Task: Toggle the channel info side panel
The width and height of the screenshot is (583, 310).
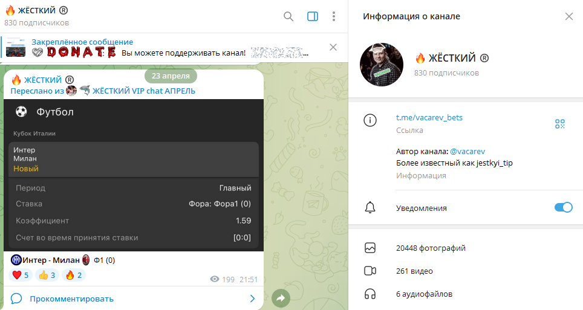Action: [313, 16]
